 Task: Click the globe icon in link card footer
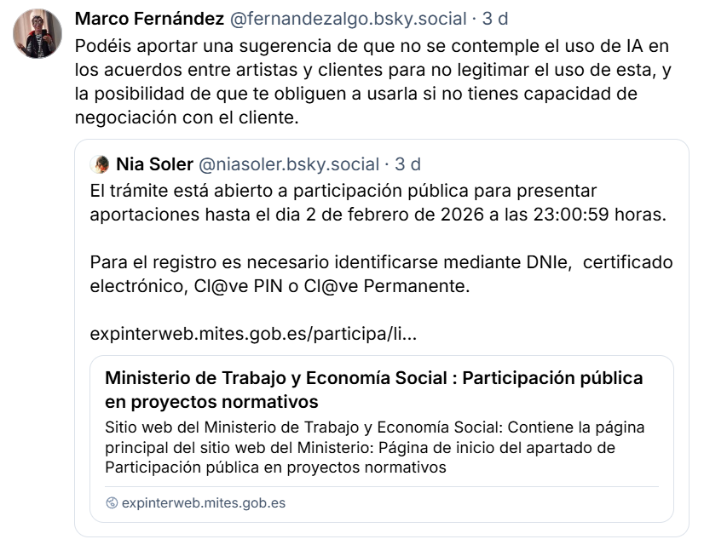(112, 503)
